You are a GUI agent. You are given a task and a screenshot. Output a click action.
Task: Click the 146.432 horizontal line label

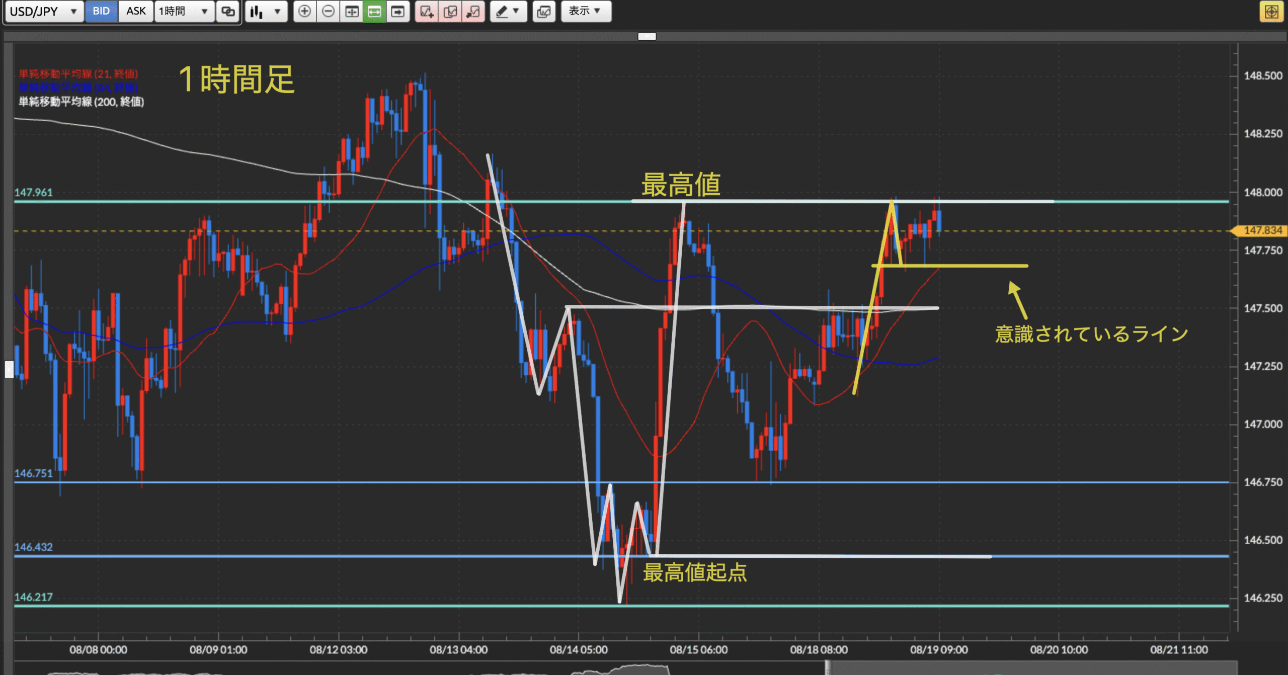(x=33, y=547)
